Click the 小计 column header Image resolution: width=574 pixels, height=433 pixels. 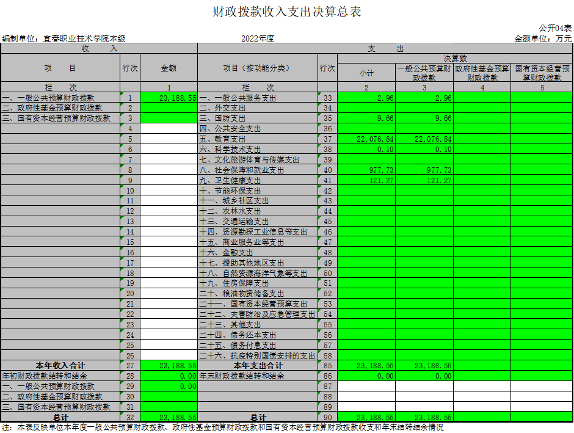point(366,73)
